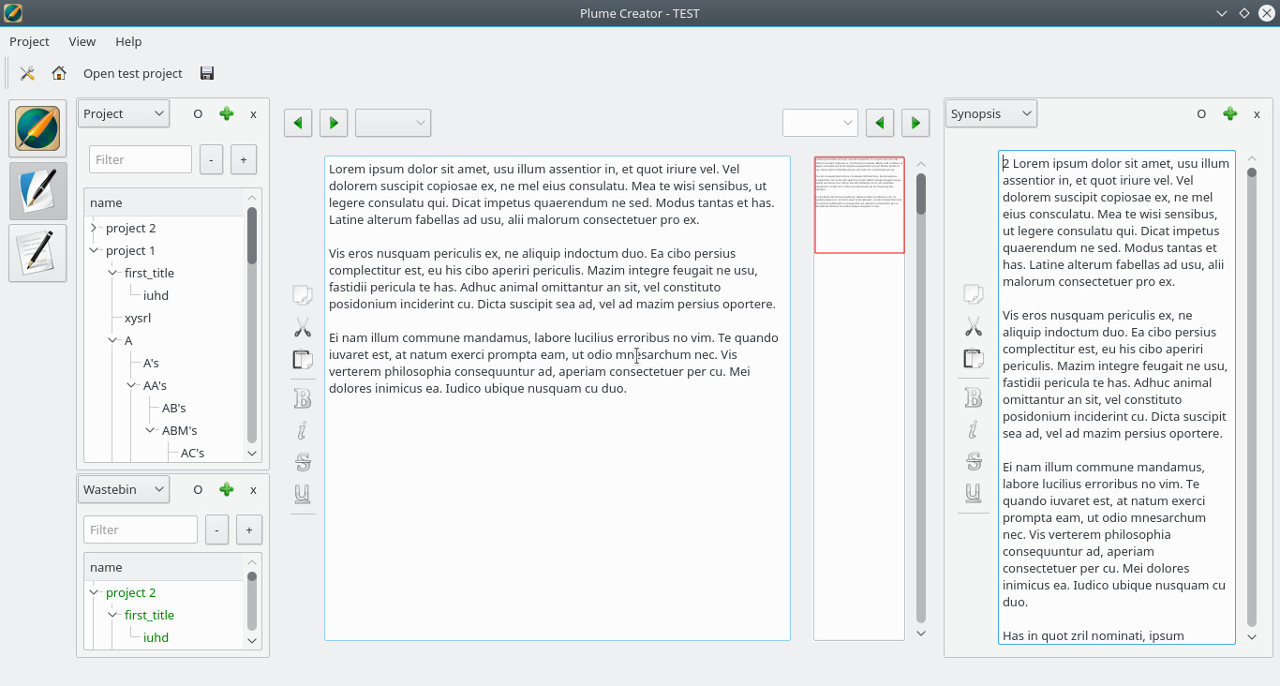Viewport: 1280px width, 686px height.
Task: Click Open test project in toolbar
Action: [133, 73]
